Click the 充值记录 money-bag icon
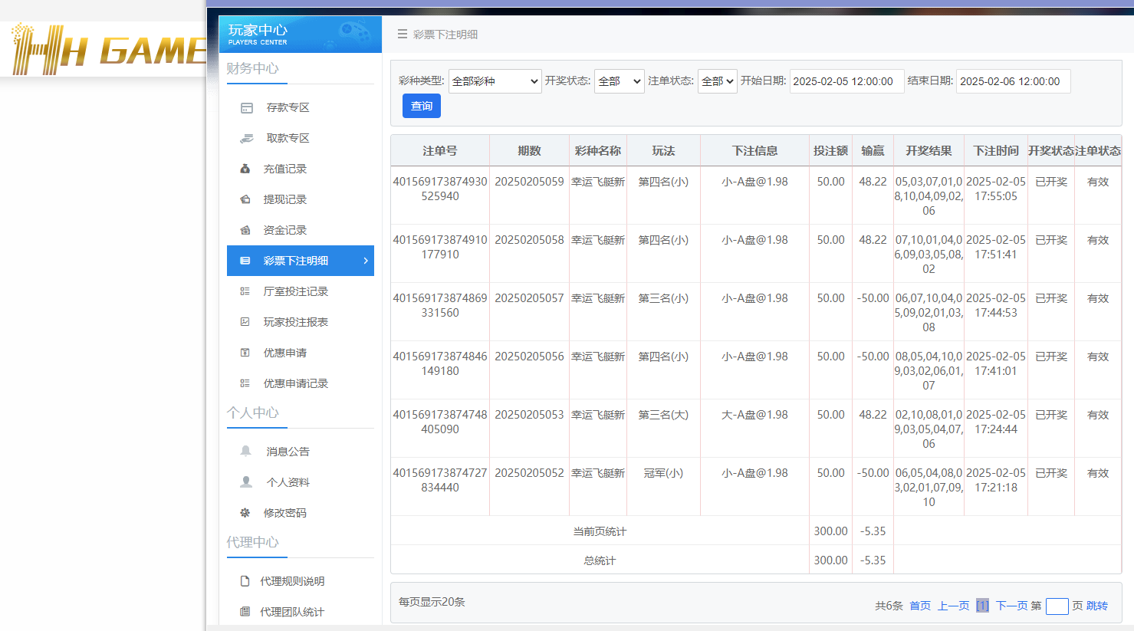The height and width of the screenshot is (631, 1134). pyautogui.click(x=245, y=169)
